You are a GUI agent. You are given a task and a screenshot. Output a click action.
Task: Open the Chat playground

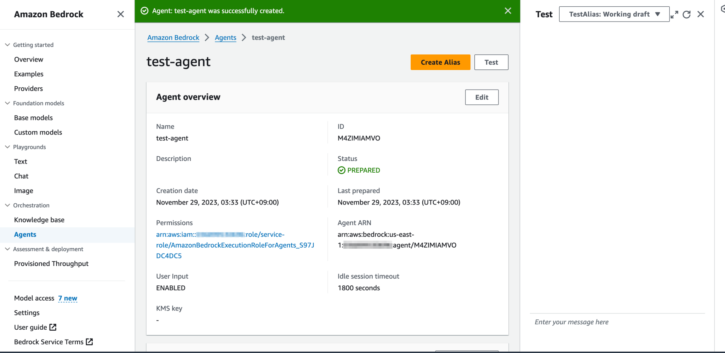(21, 176)
